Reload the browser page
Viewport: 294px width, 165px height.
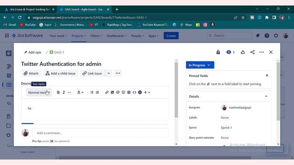point(20,17)
